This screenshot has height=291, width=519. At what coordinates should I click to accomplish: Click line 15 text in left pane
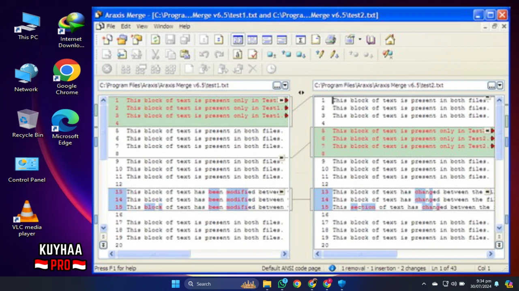[205, 207]
